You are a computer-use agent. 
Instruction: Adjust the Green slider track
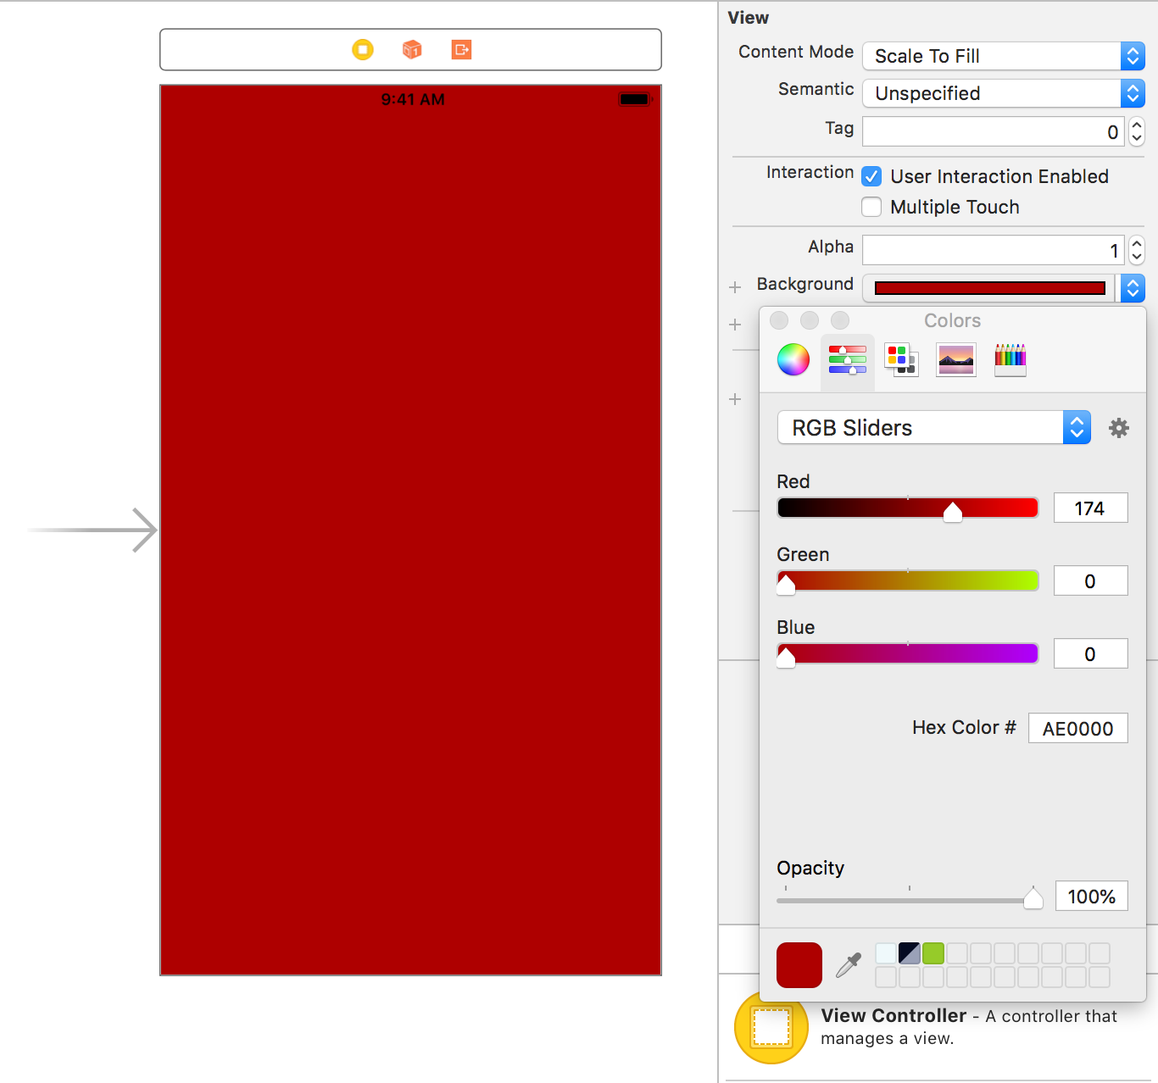coord(908,580)
